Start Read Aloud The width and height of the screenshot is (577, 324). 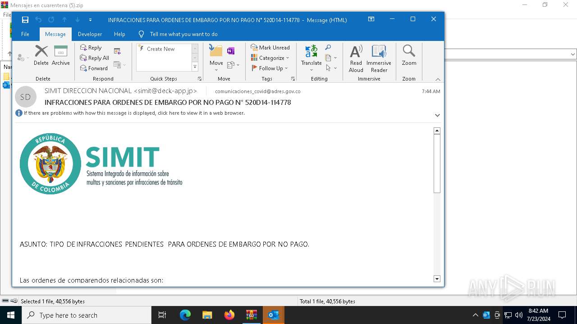pyautogui.click(x=356, y=58)
